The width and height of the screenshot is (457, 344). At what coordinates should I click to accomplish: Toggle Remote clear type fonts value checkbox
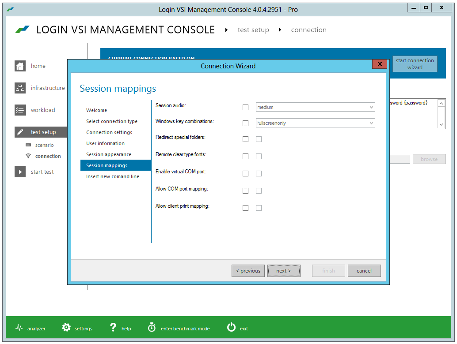click(259, 157)
